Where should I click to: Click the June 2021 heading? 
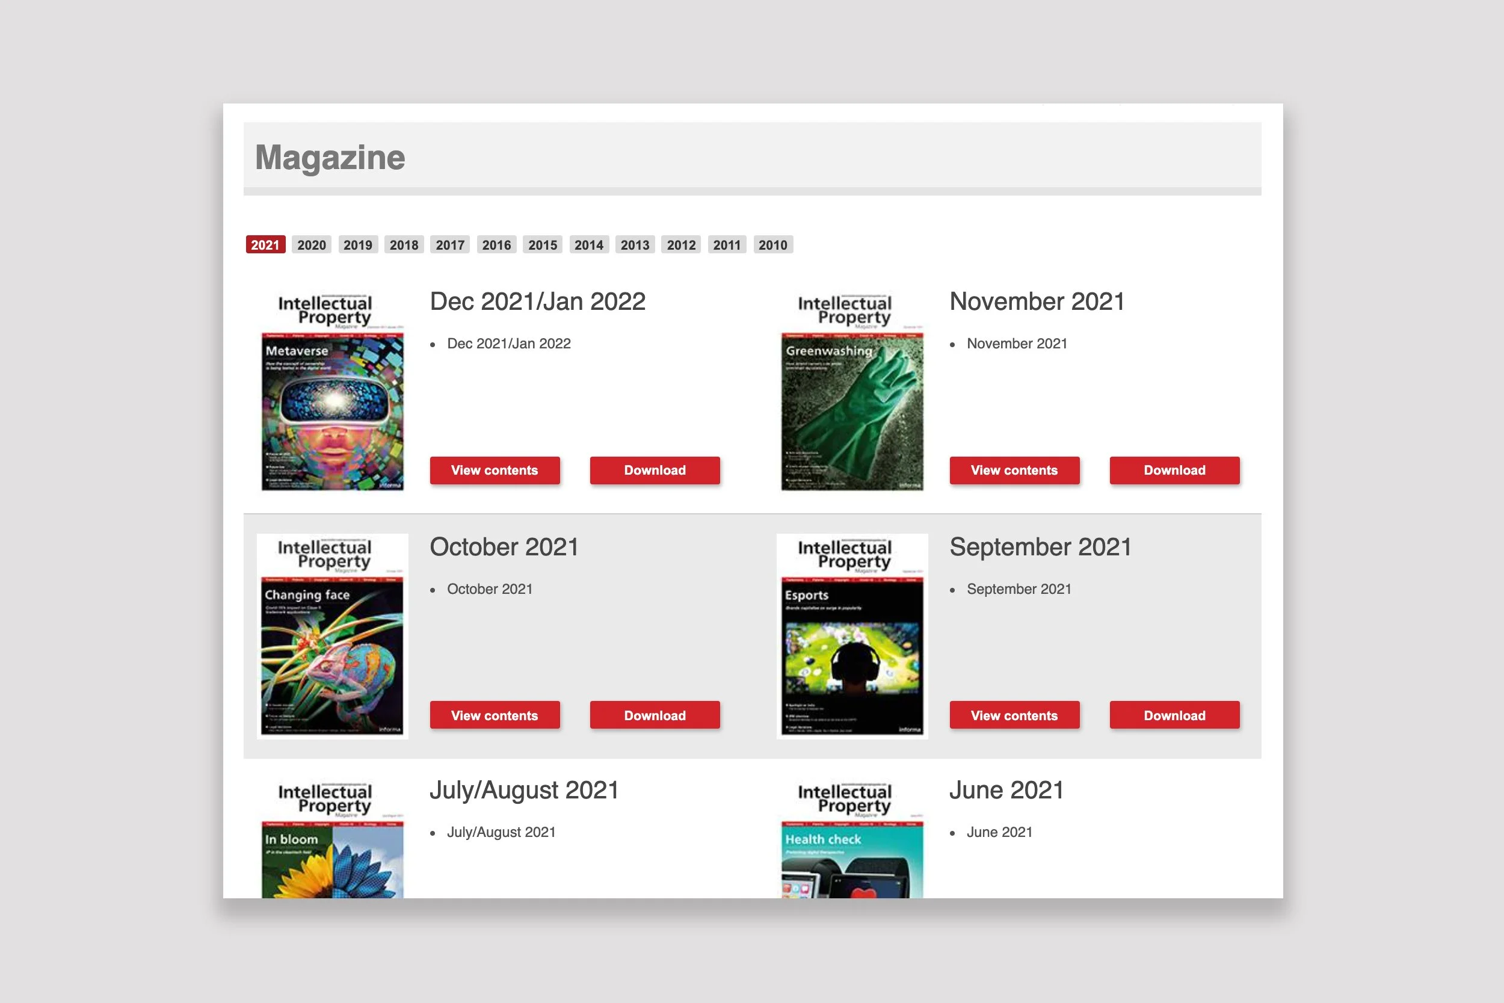(1006, 791)
